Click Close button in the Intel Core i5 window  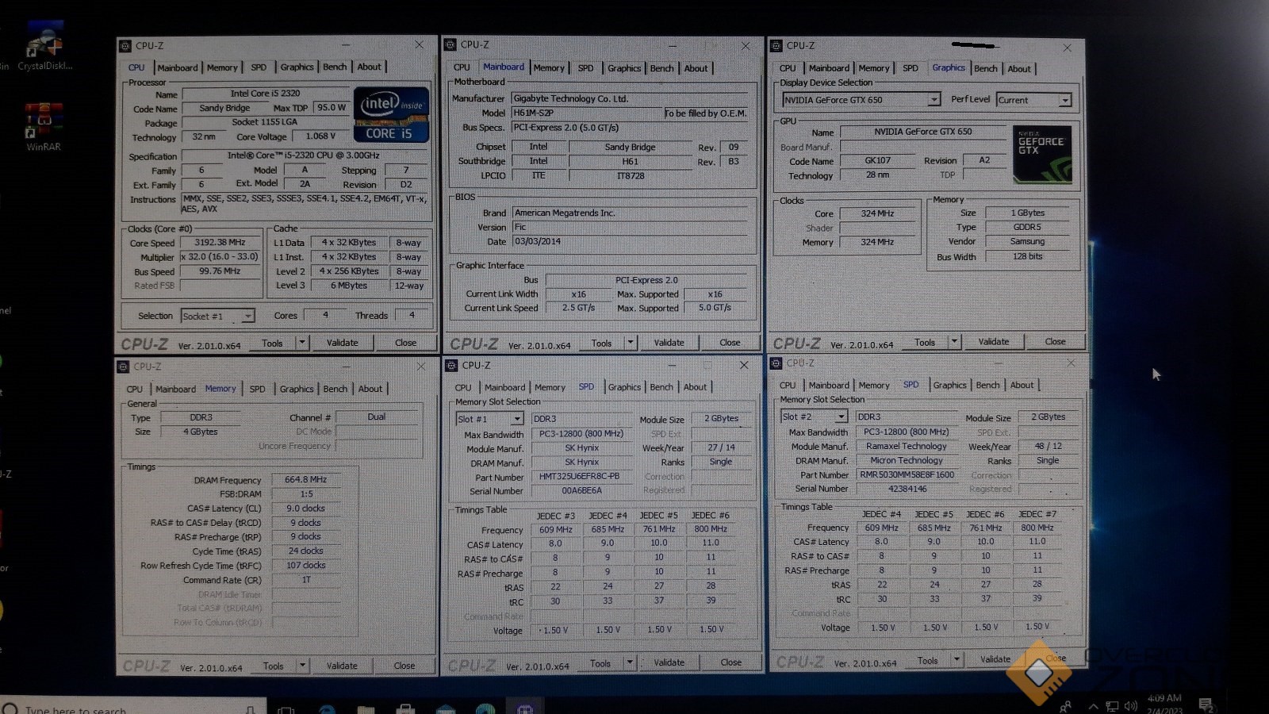(x=405, y=343)
